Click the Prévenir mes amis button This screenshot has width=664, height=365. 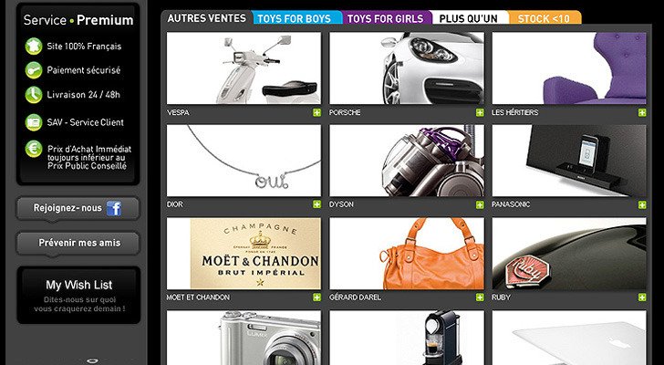pyautogui.click(x=78, y=243)
